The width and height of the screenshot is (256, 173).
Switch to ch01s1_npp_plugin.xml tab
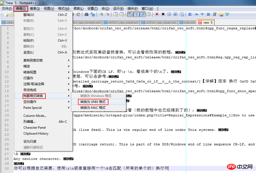159,22
